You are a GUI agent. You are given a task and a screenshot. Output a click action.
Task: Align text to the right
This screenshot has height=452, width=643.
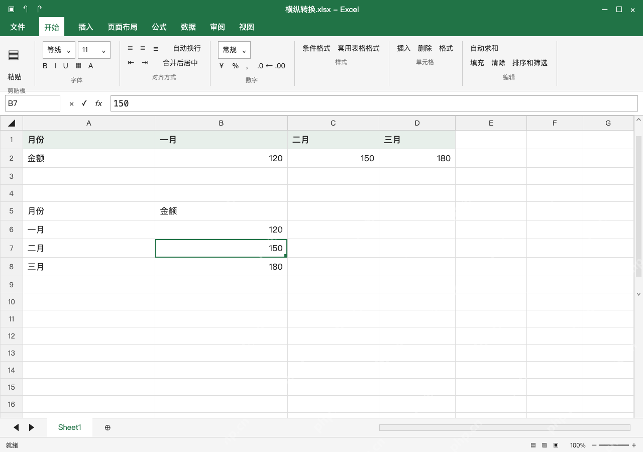click(x=156, y=48)
